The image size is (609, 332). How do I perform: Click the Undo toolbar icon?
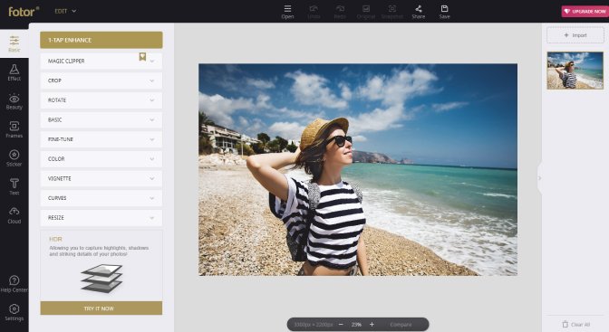[x=314, y=12]
